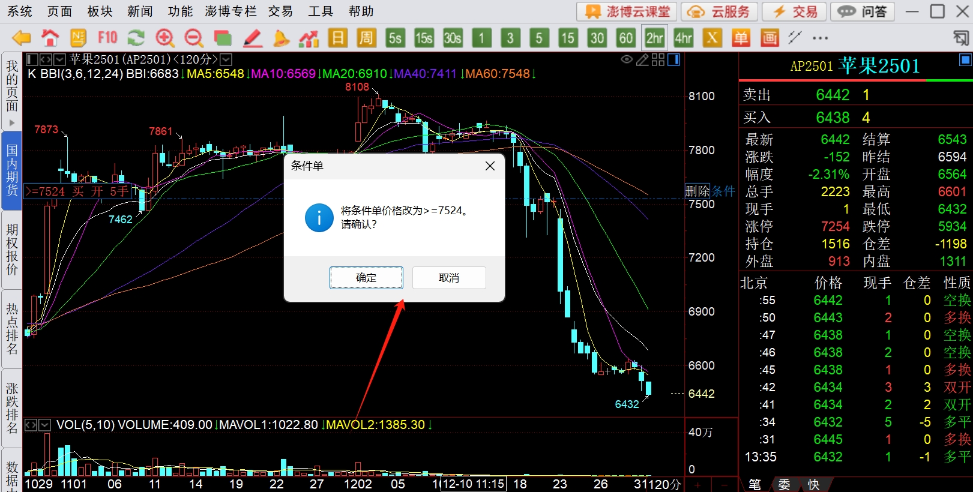Click the 云服务 button
The image size is (973, 492).
coord(720,11)
